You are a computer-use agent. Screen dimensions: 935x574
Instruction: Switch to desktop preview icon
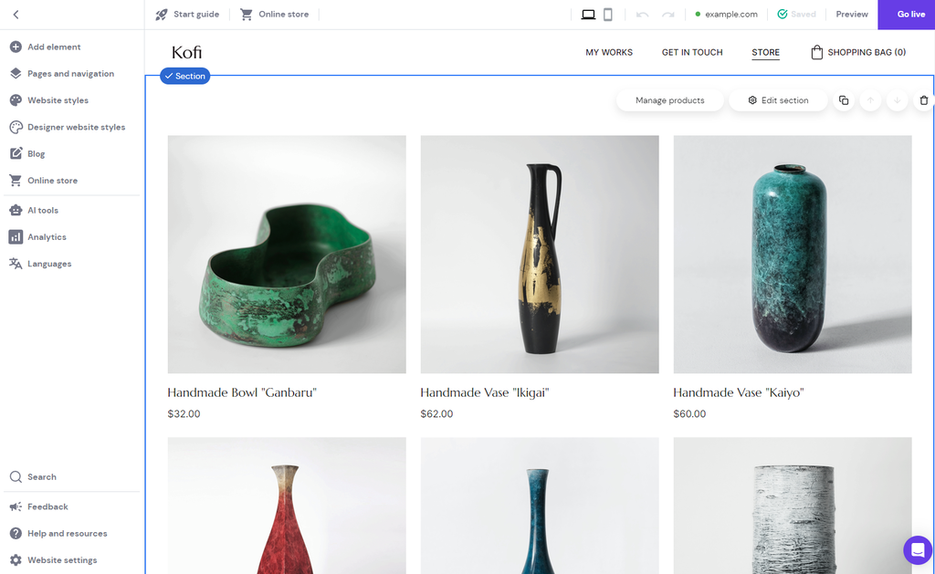pos(588,15)
